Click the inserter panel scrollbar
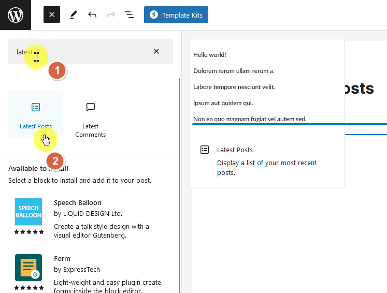 pyautogui.click(x=179, y=185)
